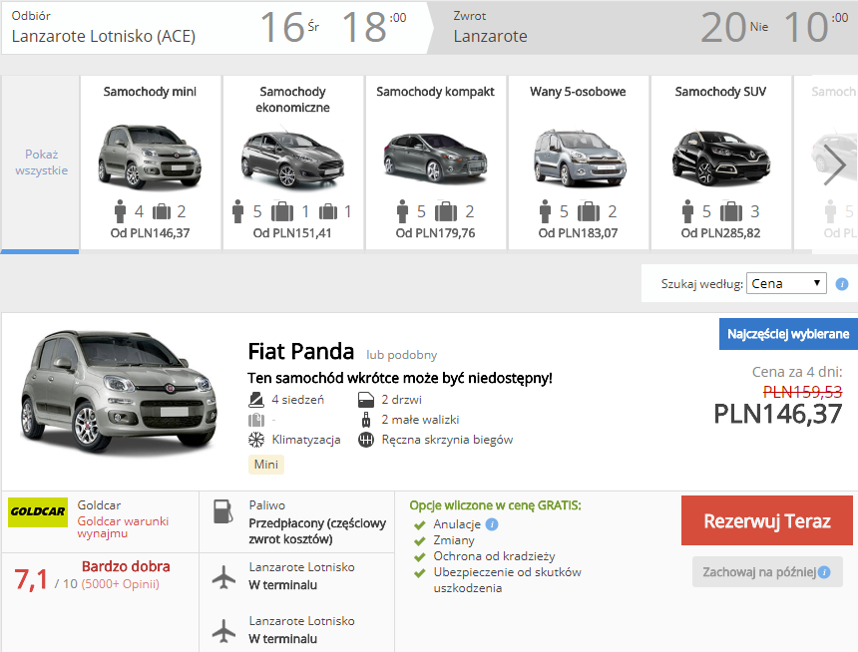Click Przedpłacony fuel policy text
The width and height of the screenshot is (858, 652).
coord(317,531)
